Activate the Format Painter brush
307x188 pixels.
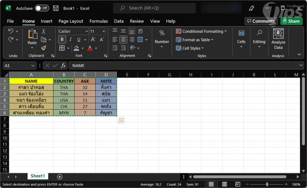tap(43, 48)
